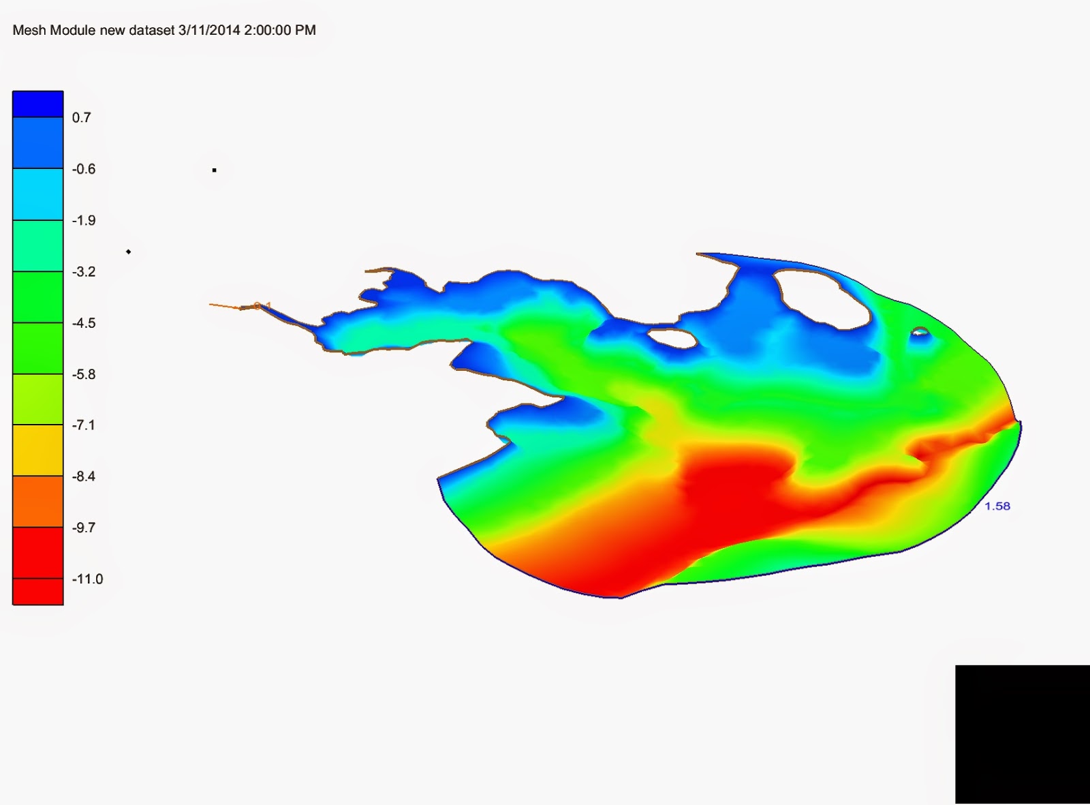Image resolution: width=1090 pixels, height=805 pixels.
Task: Toggle the diamond marker left of the legend values
Action: pyautogui.click(x=129, y=252)
